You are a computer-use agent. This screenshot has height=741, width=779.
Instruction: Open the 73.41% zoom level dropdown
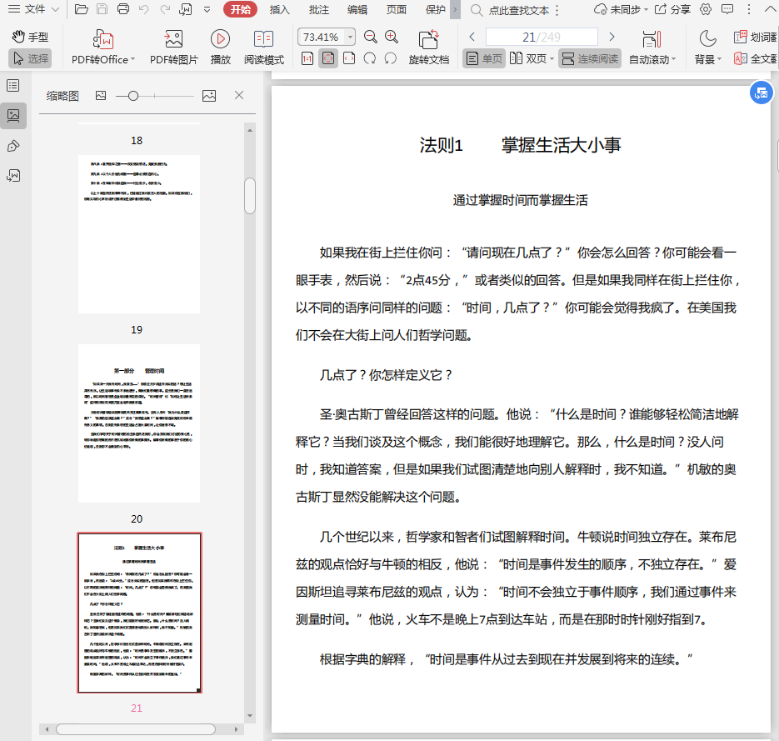point(350,37)
